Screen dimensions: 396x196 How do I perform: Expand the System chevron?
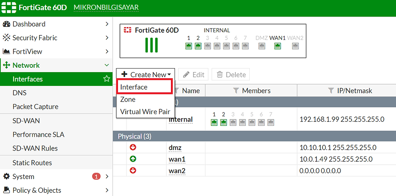coord(107,176)
